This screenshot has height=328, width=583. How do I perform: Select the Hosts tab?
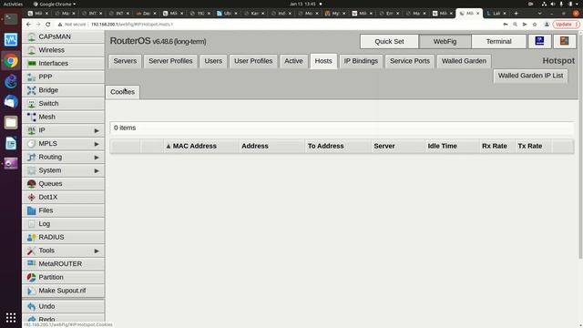[323, 61]
